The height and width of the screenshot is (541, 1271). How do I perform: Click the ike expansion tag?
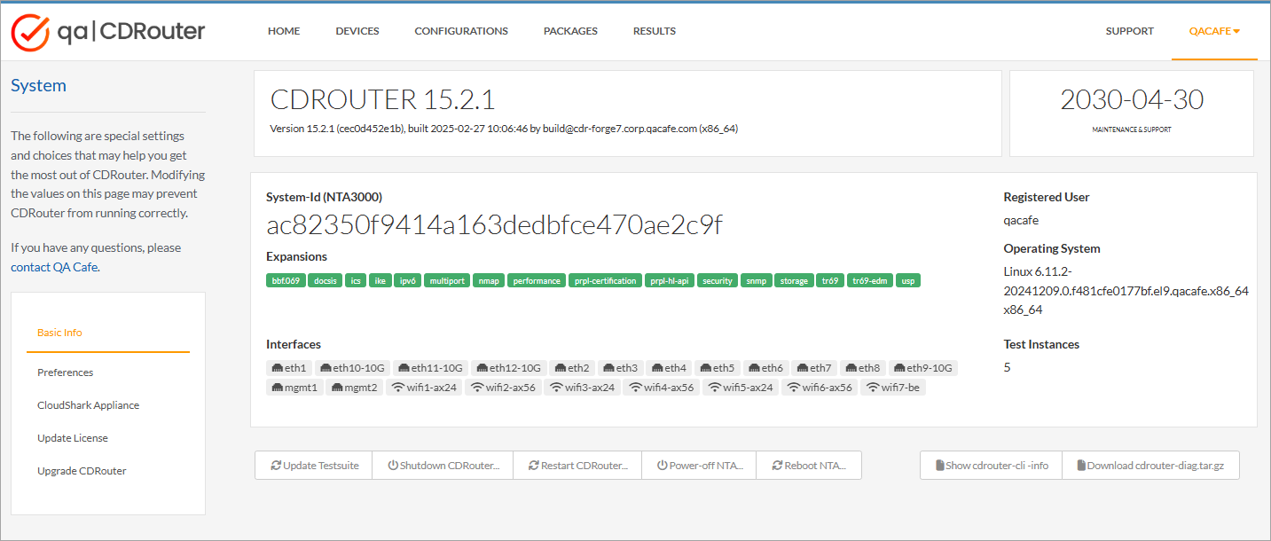point(380,280)
